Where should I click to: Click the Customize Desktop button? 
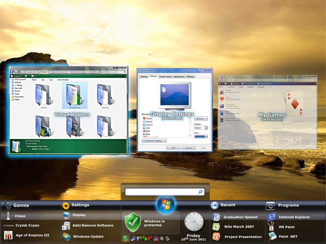click(154, 141)
